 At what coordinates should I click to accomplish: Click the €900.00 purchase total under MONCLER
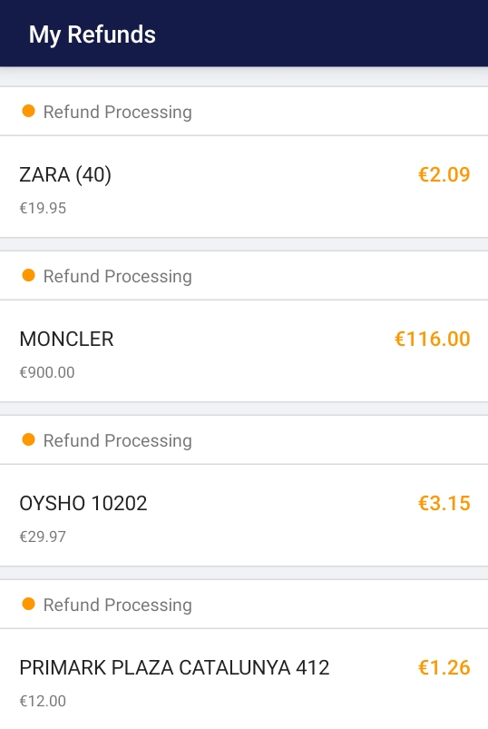(47, 372)
